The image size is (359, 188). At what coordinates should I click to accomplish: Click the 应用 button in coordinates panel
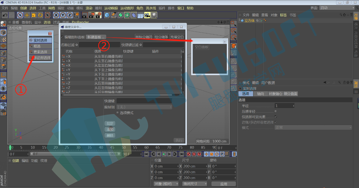[224, 184]
